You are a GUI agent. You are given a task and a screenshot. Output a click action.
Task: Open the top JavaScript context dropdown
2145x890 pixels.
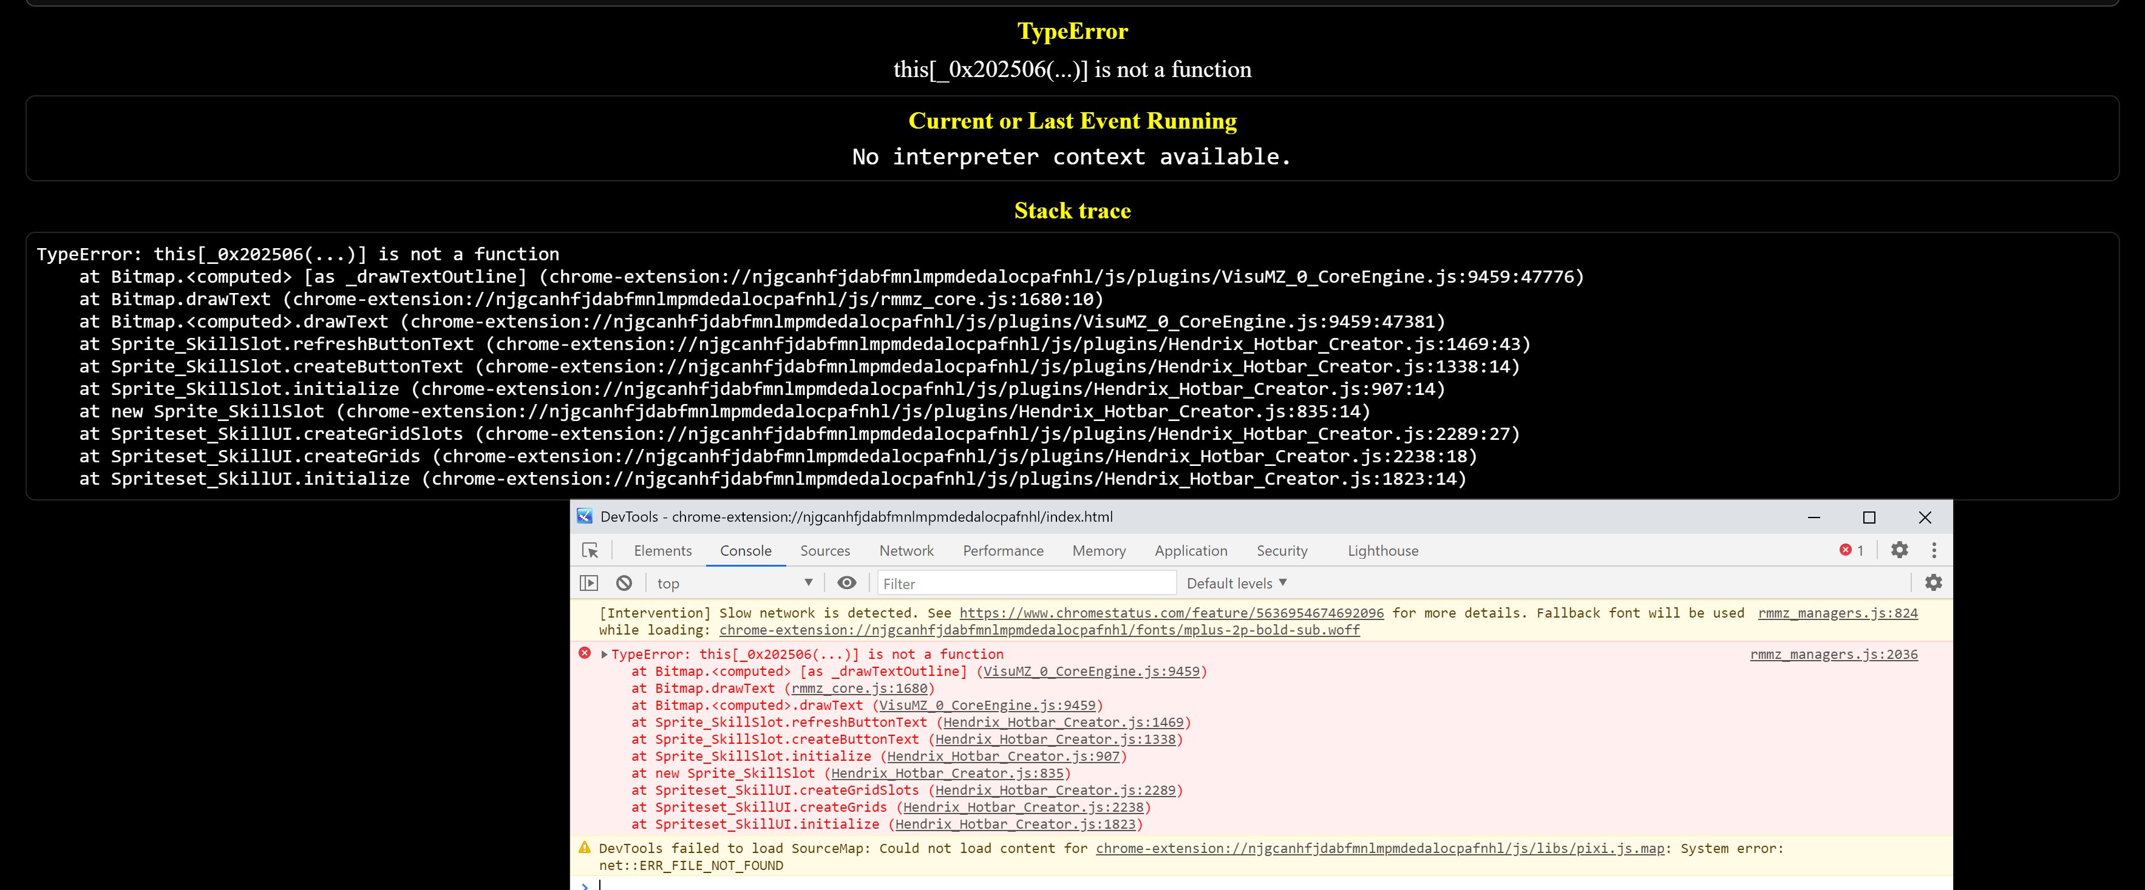pyautogui.click(x=733, y=583)
